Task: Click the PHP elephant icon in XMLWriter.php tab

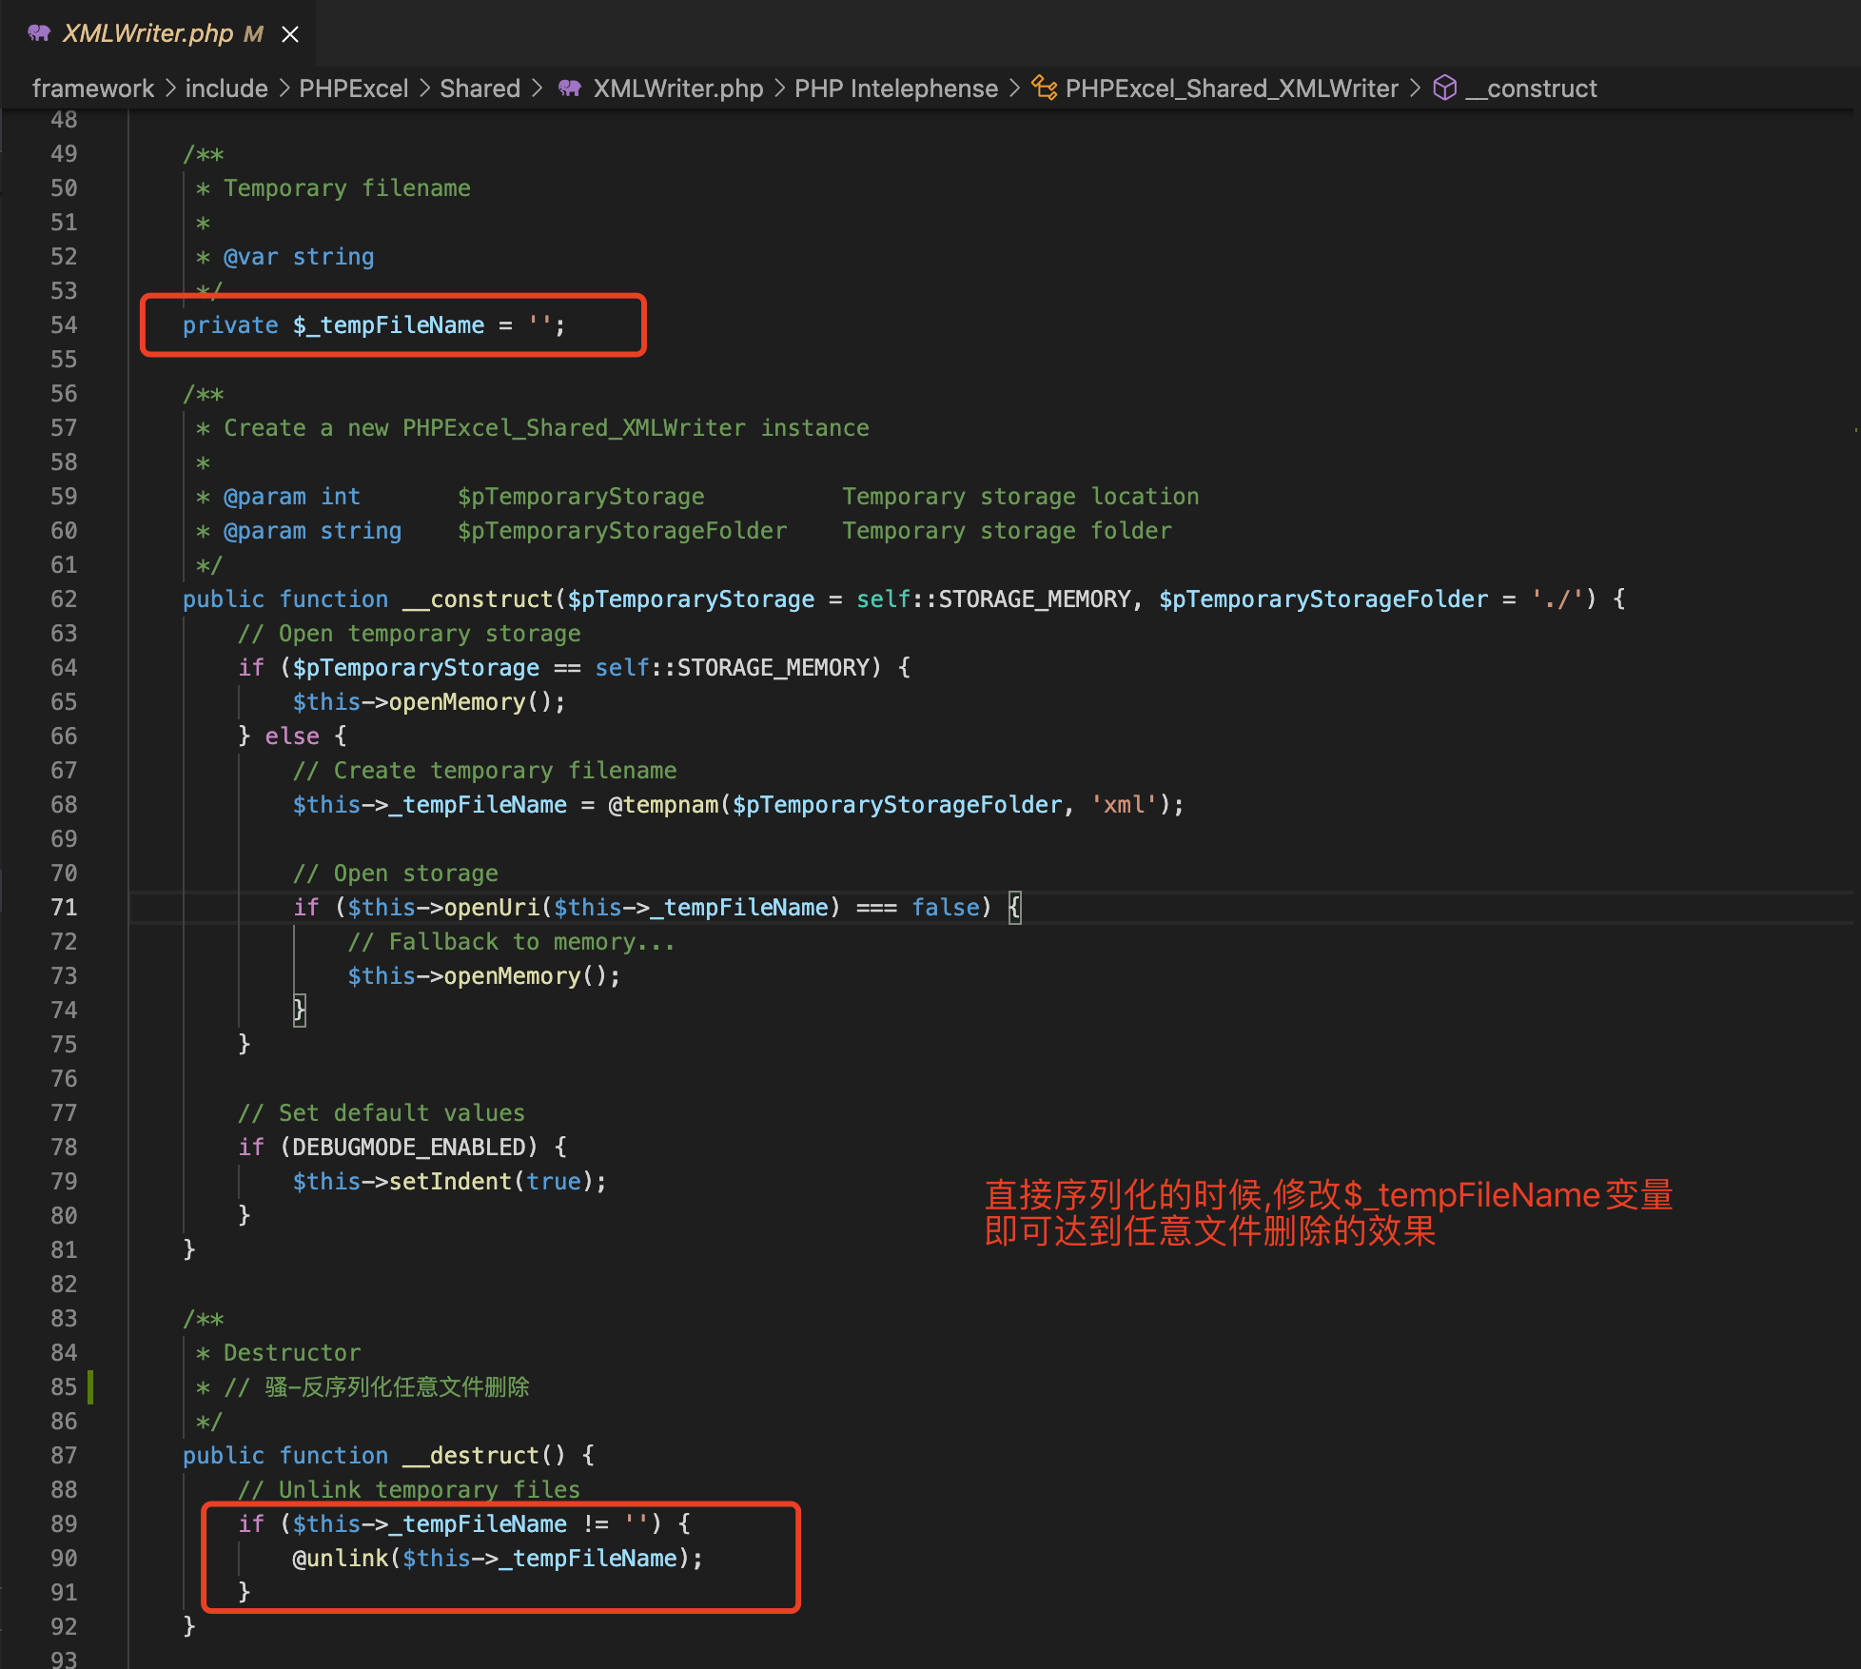Action: click(39, 33)
